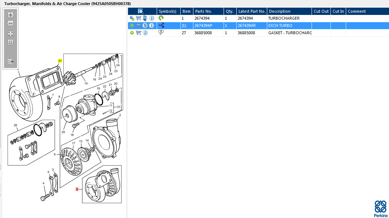Click the green gear on GASKET row
The image size is (389, 218).
[x=132, y=33]
